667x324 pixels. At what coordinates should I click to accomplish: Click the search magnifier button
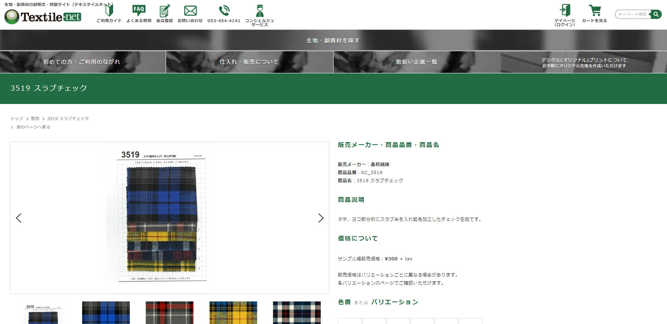[656, 14]
